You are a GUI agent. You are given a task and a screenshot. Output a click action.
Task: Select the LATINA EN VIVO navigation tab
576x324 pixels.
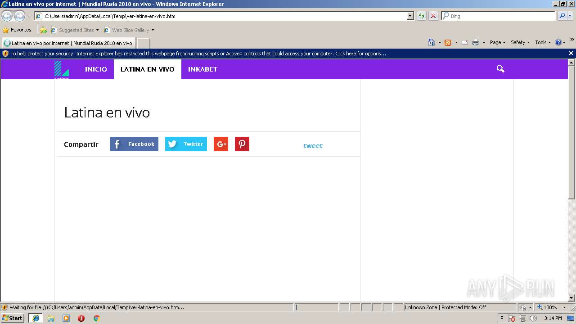[x=148, y=69]
